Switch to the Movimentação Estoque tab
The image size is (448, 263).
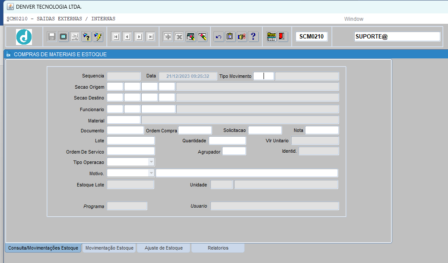pyautogui.click(x=109, y=248)
